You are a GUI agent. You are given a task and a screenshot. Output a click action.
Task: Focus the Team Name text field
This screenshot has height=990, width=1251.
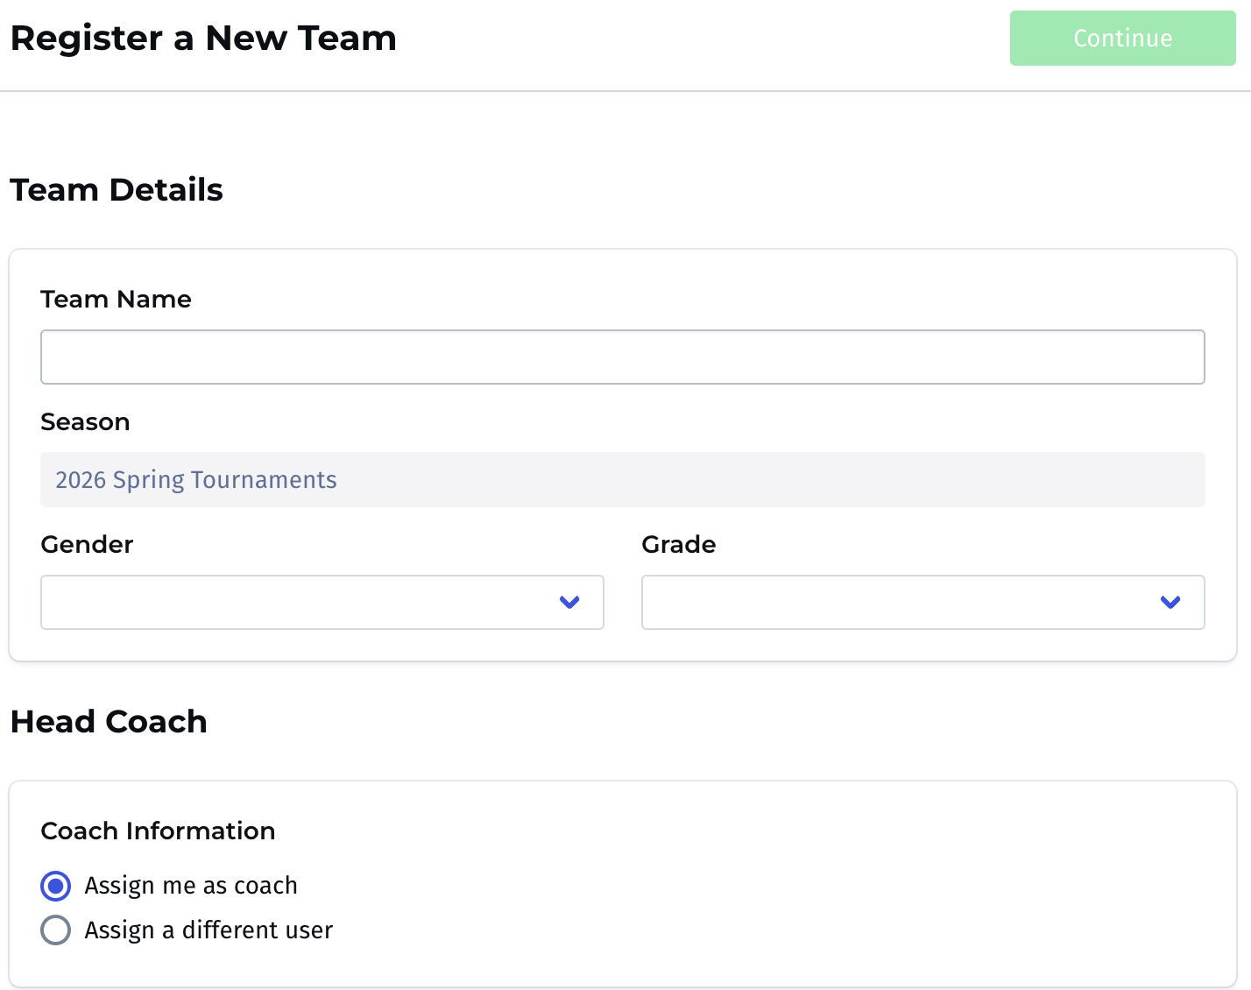point(622,357)
